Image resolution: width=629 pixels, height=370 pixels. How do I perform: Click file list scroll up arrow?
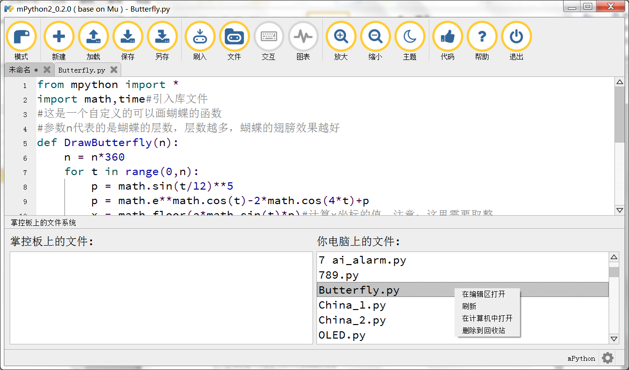[614, 257]
